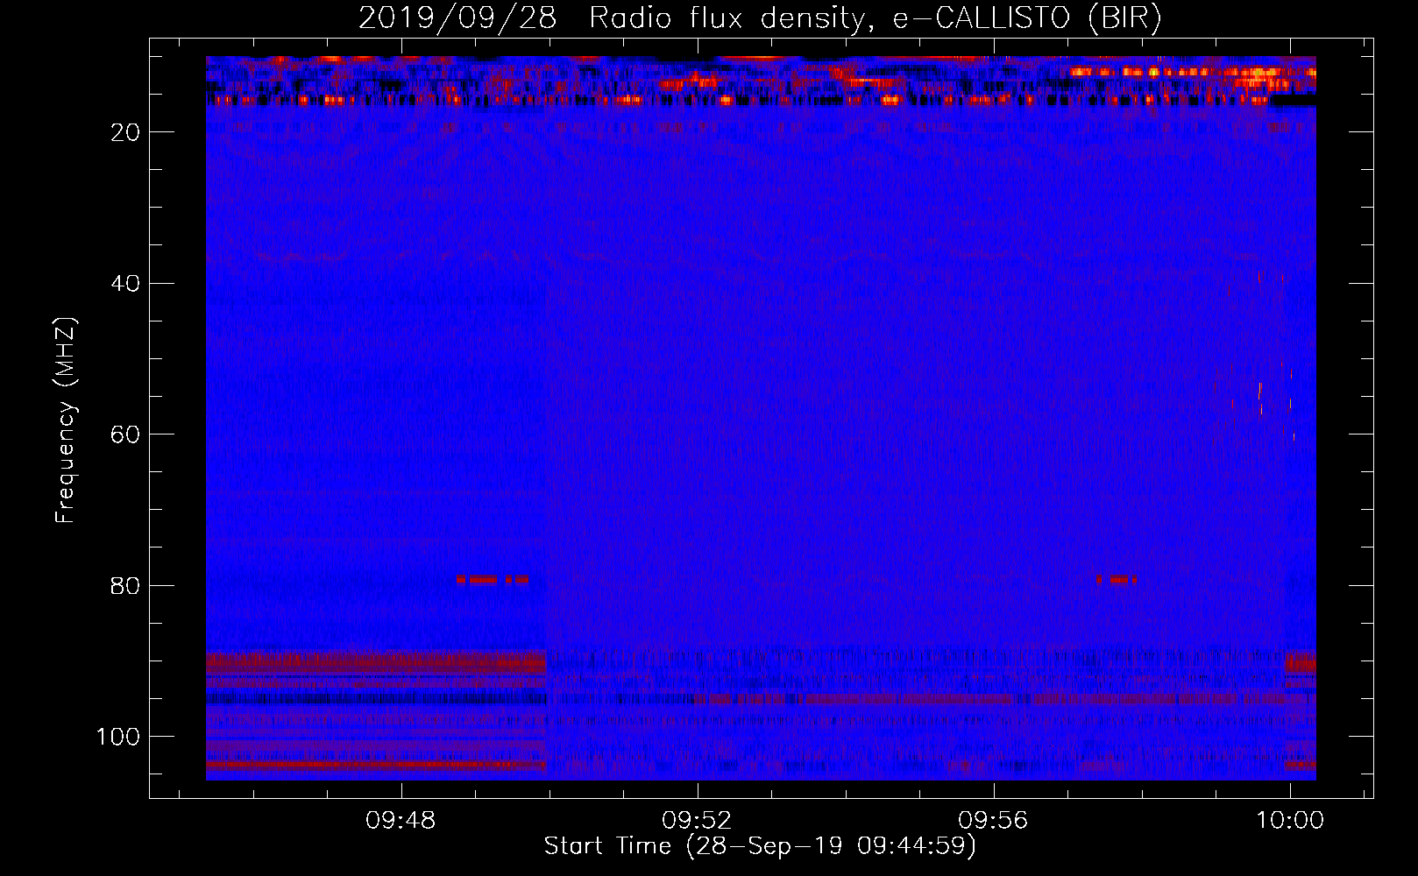This screenshot has width=1418, height=876.
Task: Click the 20 MHz frequency tick label
Action: 125,132
